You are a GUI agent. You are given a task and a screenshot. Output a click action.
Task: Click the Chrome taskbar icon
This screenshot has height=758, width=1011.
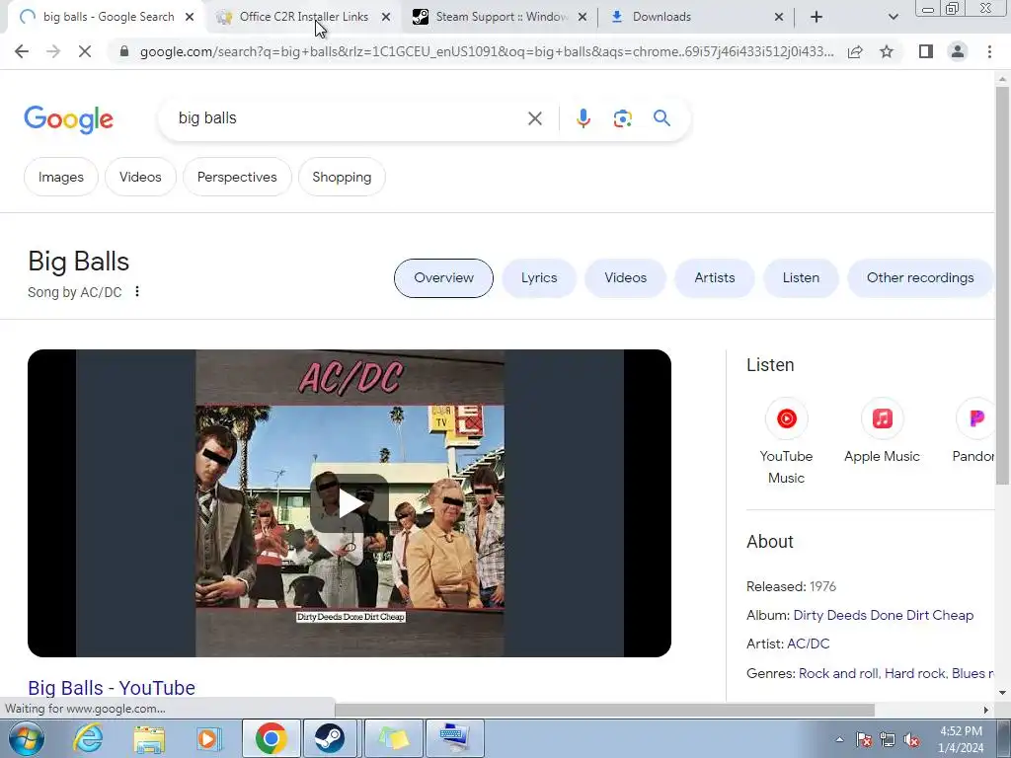click(x=271, y=738)
